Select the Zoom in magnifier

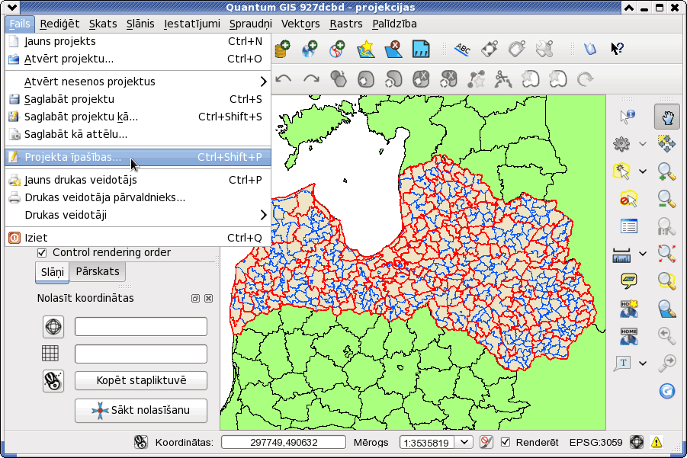(666, 171)
